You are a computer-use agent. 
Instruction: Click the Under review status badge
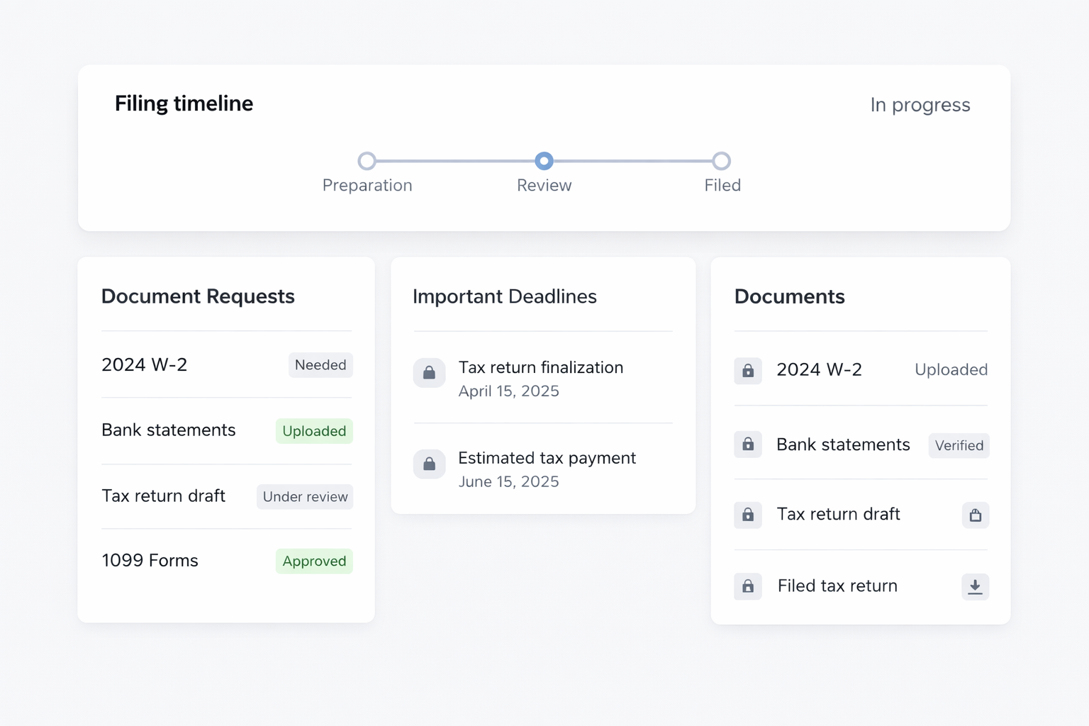[x=305, y=497]
